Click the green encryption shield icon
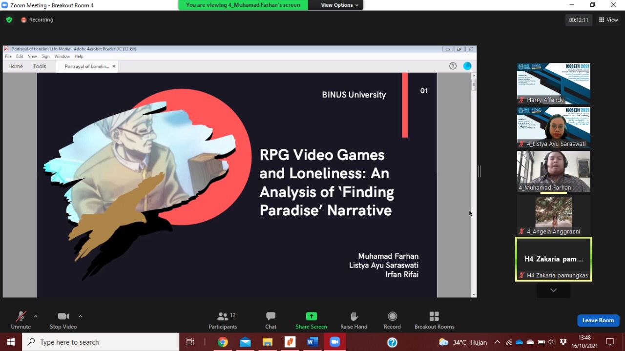This screenshot has width=625, height=351. 9,20
